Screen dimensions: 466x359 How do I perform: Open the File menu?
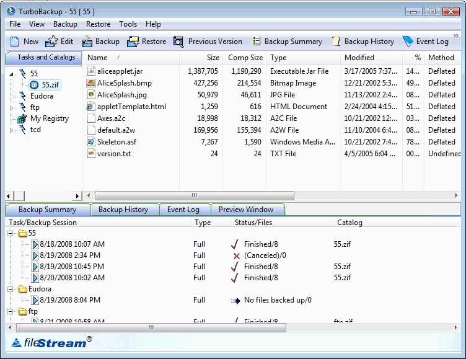tap(15, 24)
